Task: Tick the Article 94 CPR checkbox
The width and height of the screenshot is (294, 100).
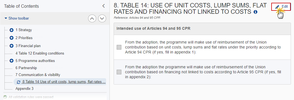Action: point(119,47)
